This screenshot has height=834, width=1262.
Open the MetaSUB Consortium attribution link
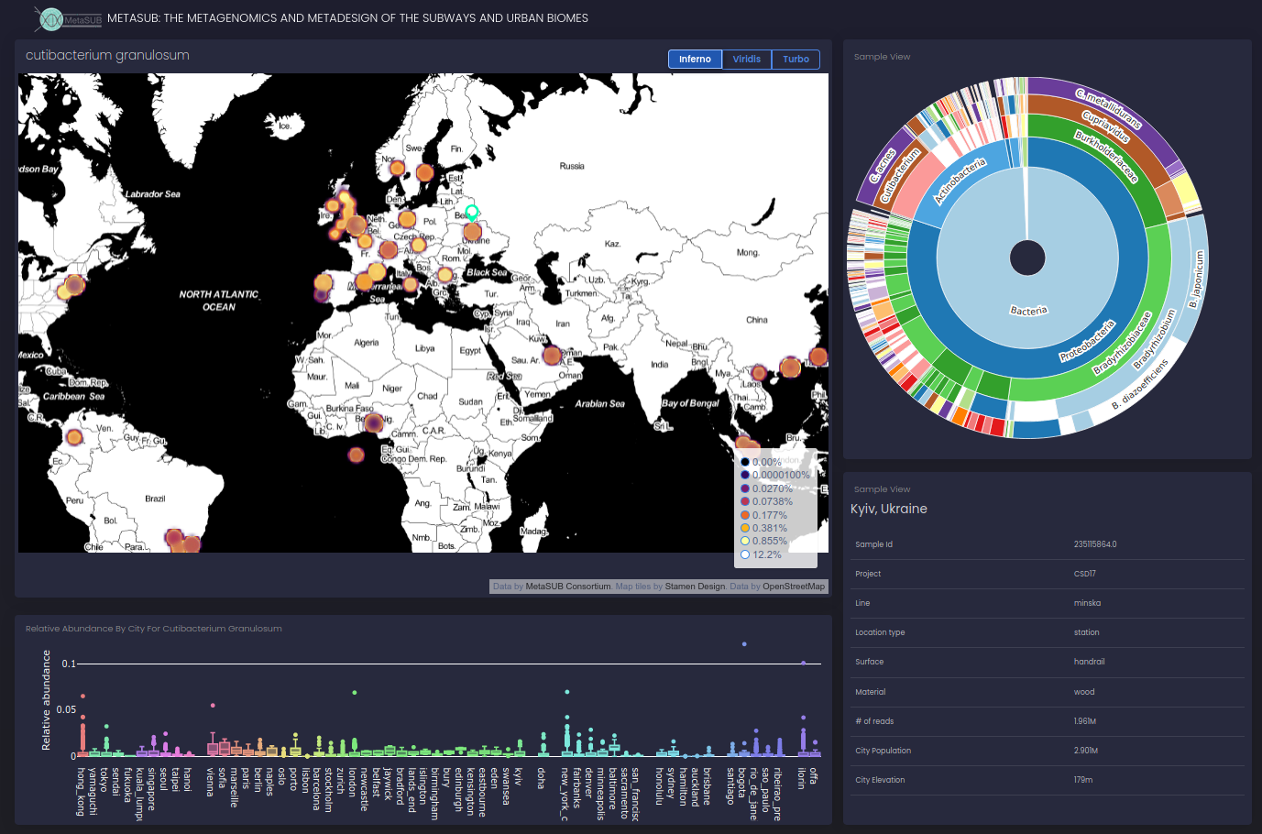click(x=568, y=587)
